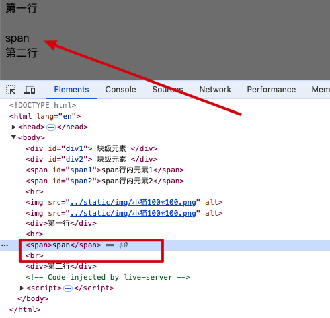Select the div containing 第一行 in DOM tree
Image resolution: width=330 pixels, height=318 pixels.
(61, 223)
